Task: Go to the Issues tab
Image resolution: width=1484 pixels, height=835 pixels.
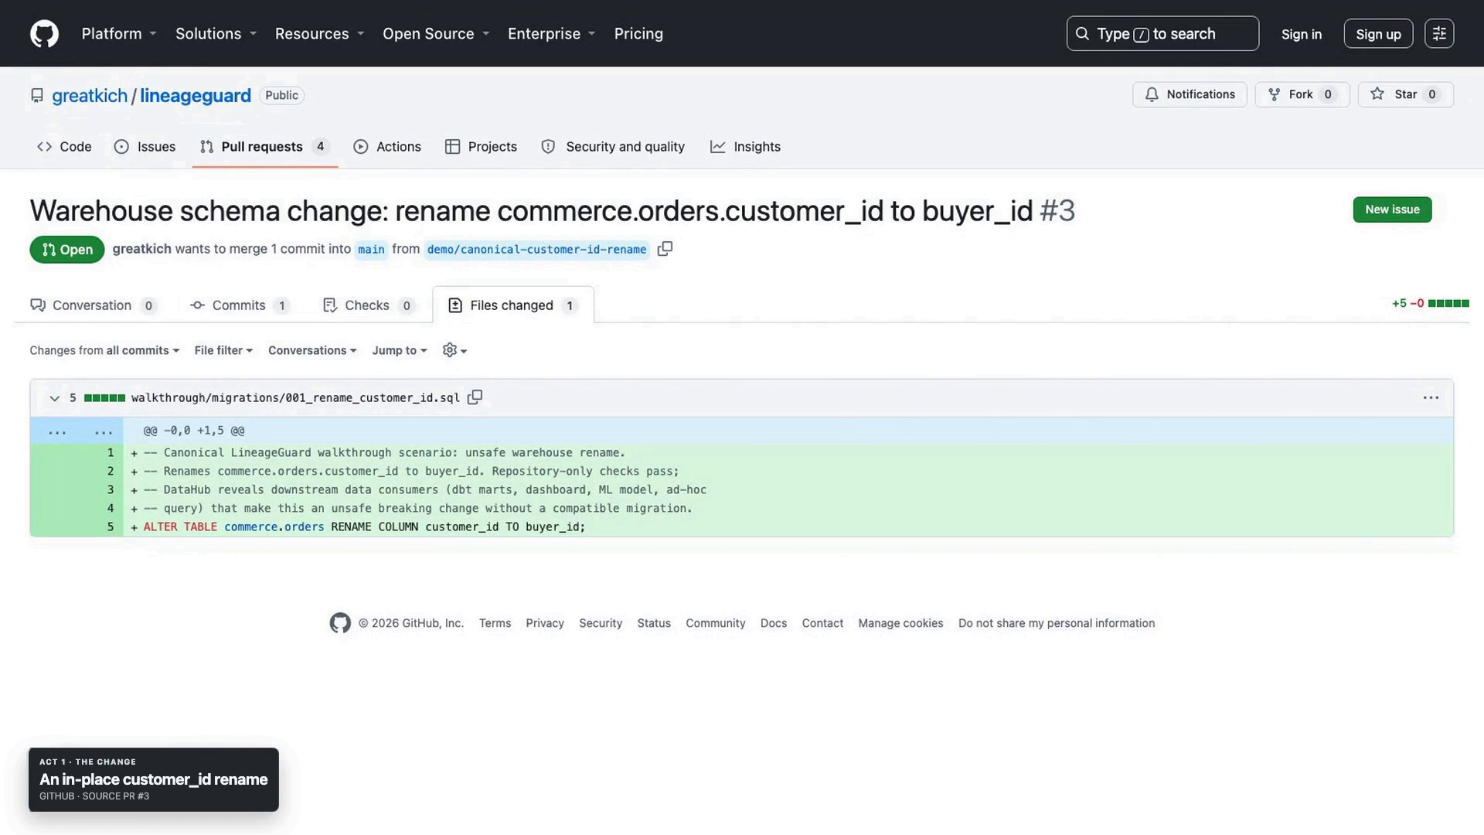Action: (x=145, y=147)
